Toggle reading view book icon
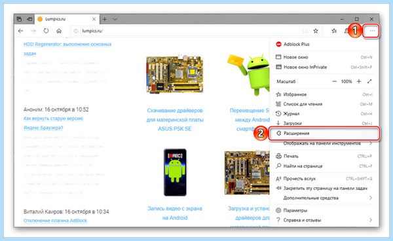 305,31
